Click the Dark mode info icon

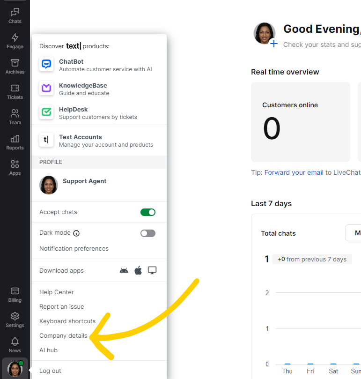tap(76, 233)
